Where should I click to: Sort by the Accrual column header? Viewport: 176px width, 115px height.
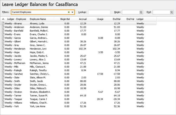coord(82,19)
